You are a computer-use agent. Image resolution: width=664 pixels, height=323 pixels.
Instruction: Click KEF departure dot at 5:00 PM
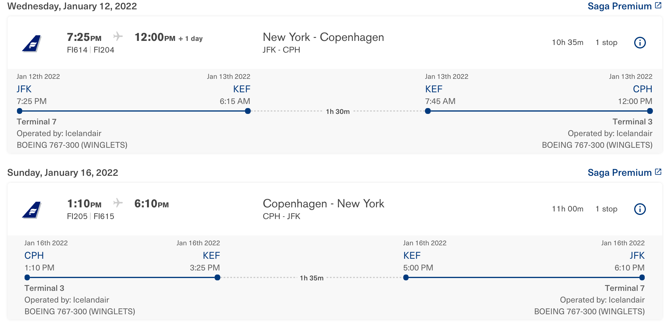click(x=406, y=277)
